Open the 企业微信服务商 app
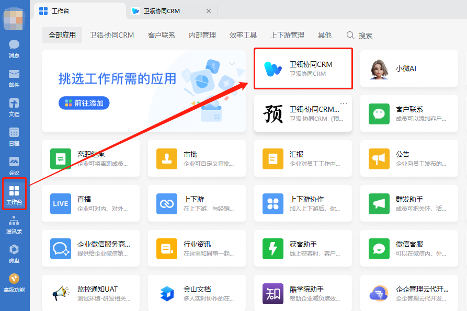Image resolution: width=467 pixels, height=311 pixels. point(90,248)
